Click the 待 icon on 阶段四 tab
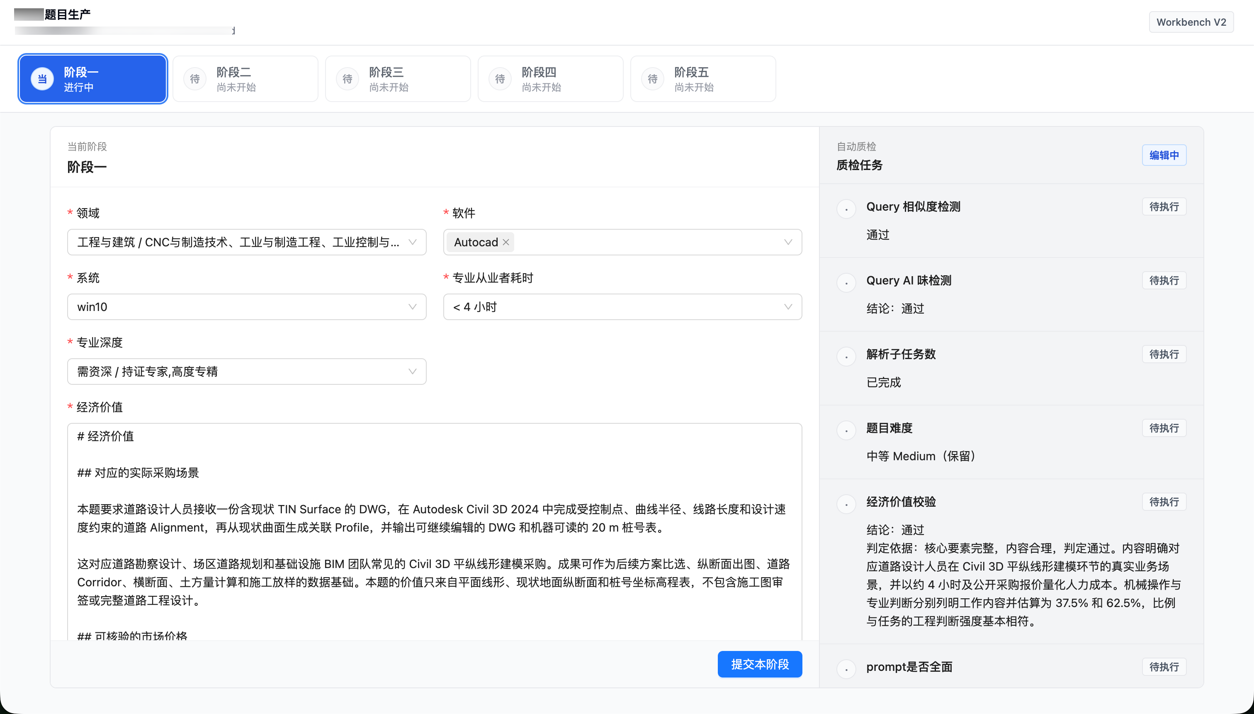Image resolution: width=1254 pixels, height=714 pixels. coord(500,79)
